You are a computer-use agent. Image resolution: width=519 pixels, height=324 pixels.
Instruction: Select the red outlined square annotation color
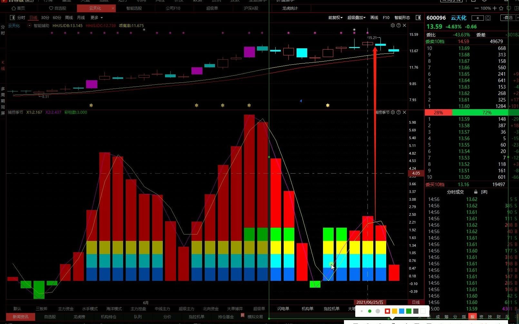pos(387,311)
